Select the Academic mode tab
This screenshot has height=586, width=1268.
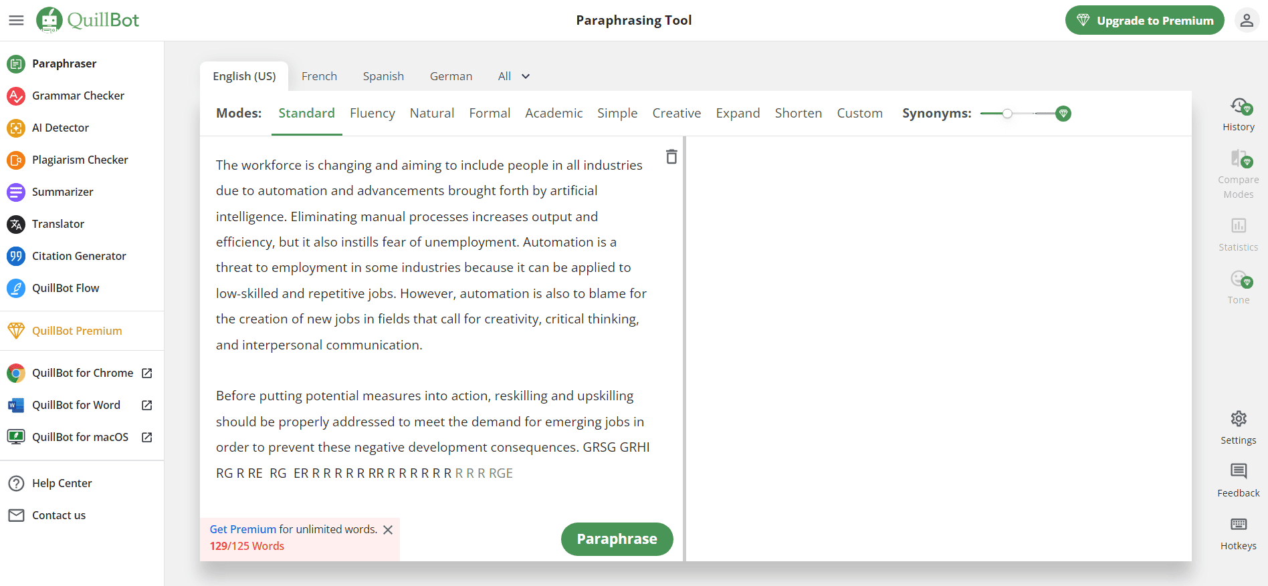point(554,114)
